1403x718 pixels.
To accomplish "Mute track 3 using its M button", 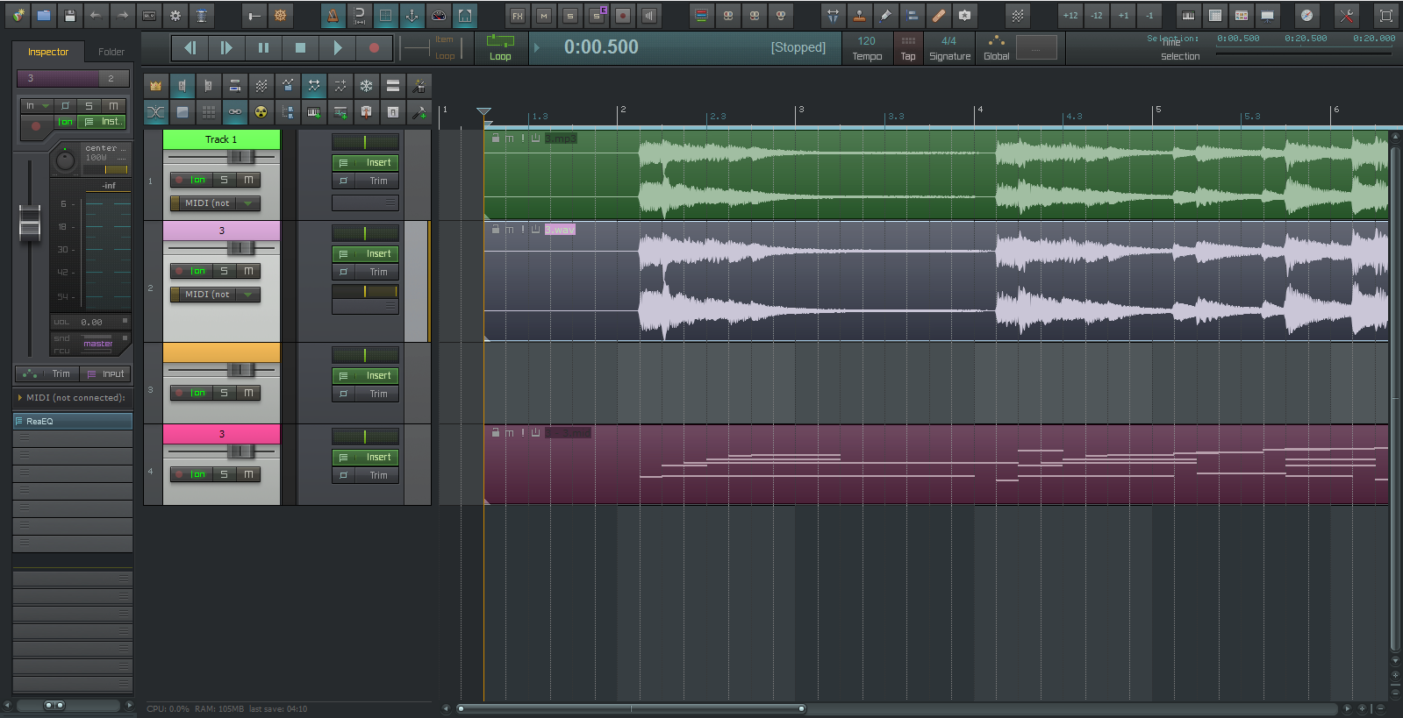I will [x=248, y=393].
